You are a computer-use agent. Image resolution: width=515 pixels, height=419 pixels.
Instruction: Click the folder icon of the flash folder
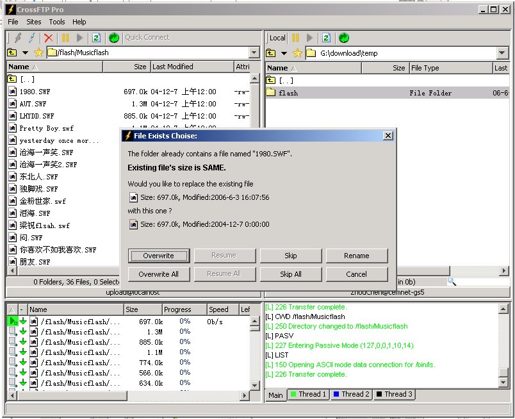[x=271, y=92]
